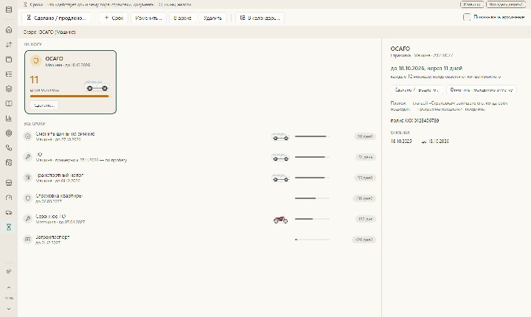Click Сделано / продлено in details panel
This screenshot has height=317, width=531.
[x=417, y=90]
